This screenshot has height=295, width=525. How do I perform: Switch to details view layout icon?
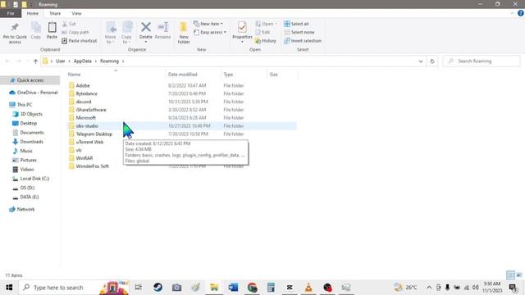tap(510, 275)
